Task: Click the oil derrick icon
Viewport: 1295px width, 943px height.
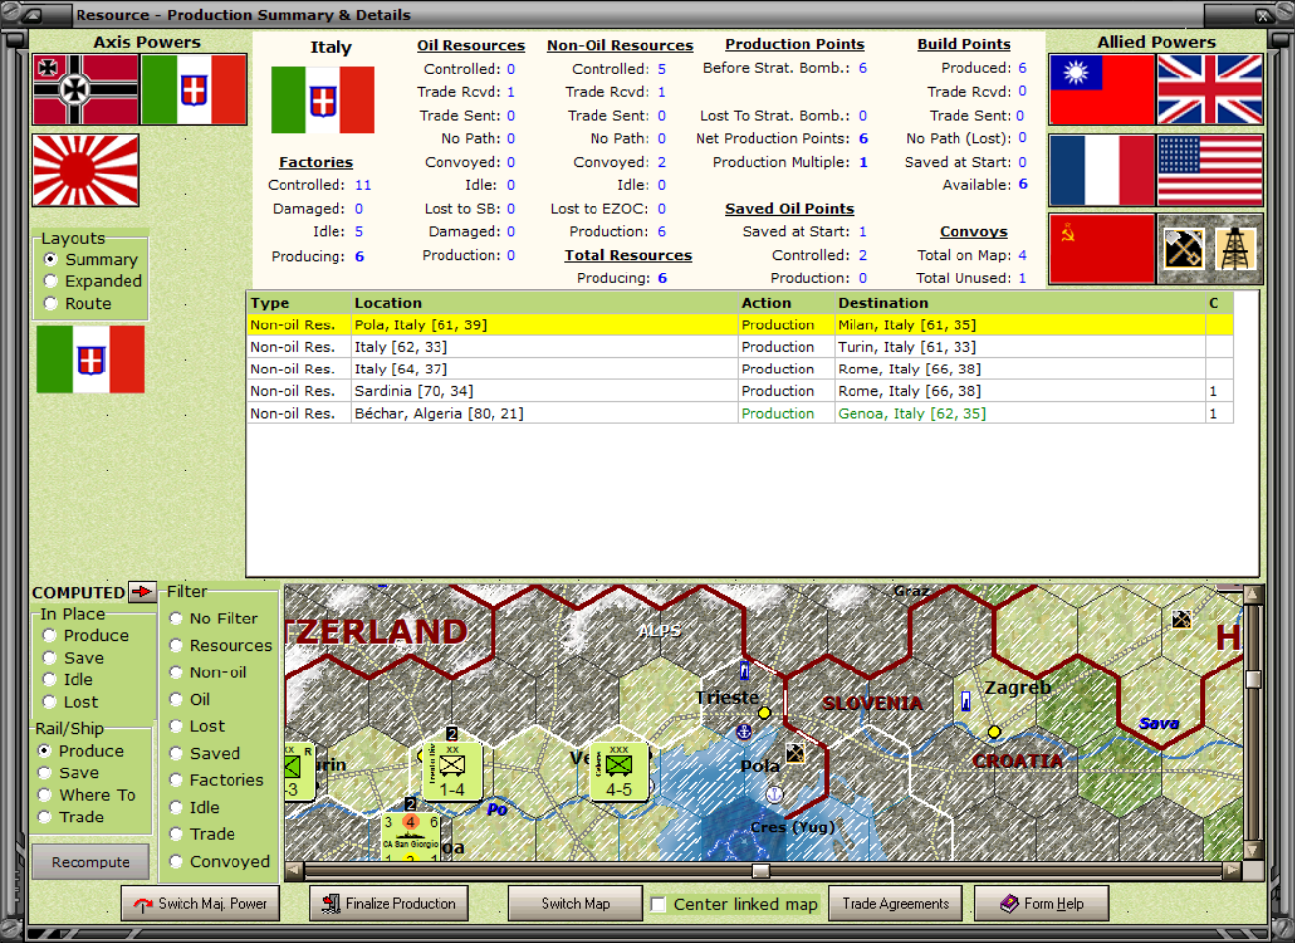Action: 1235,249
